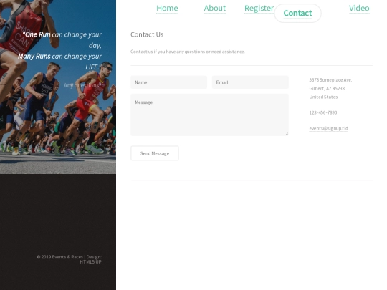Image resolution: width=387 pixels, height=290 pixels.
Task: Select the address line 5678 Someplace Ave.
Action: 330,80
